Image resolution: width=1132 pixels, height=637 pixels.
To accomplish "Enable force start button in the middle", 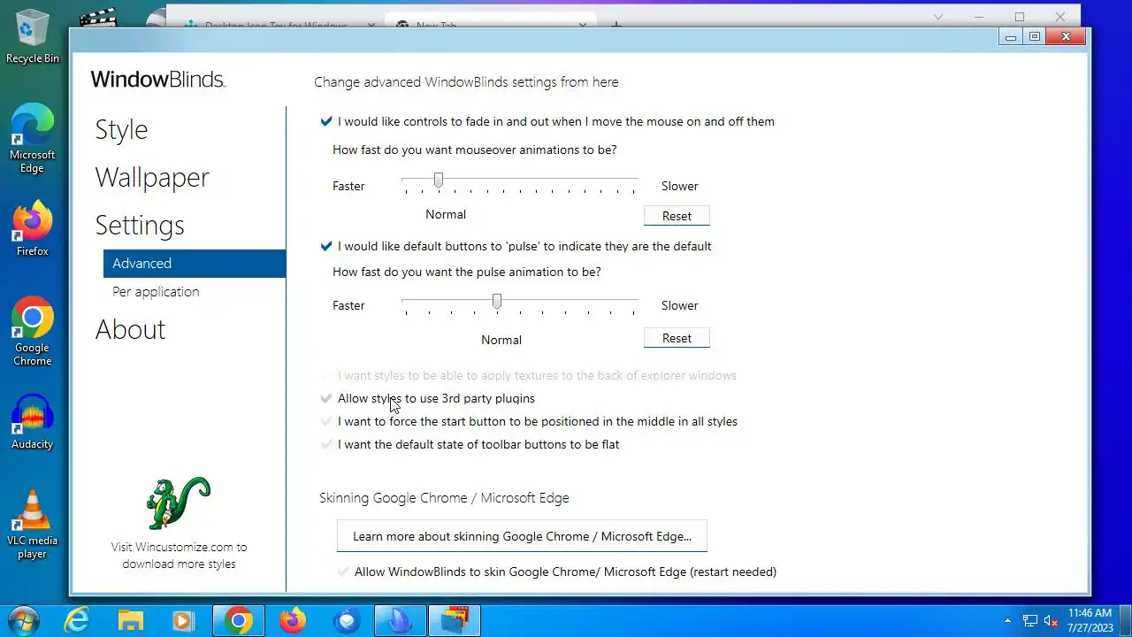I will (x=326, y=421).
